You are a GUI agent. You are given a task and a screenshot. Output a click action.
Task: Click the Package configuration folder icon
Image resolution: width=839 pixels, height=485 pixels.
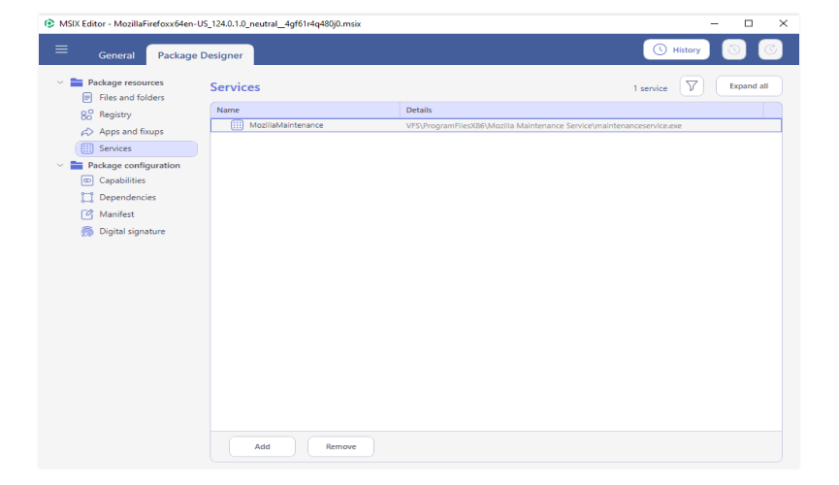click(77, 166)
